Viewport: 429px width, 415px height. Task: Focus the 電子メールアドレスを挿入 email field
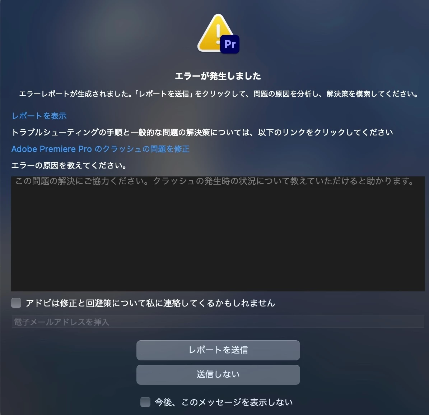[x=218, y=322]
